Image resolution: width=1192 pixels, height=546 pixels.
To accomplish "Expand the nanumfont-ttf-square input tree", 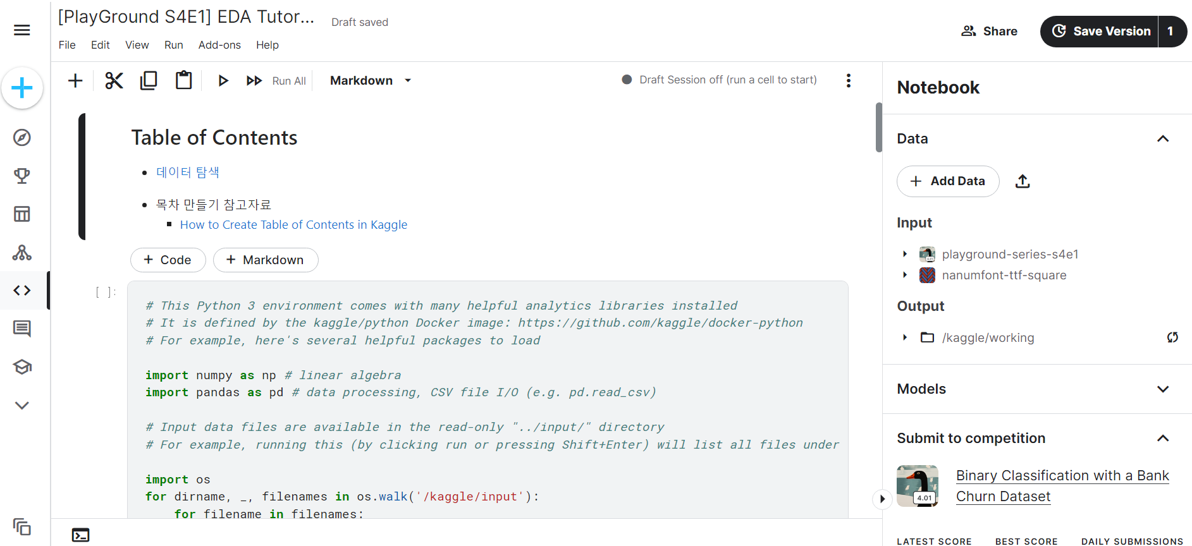I will 905,275.
